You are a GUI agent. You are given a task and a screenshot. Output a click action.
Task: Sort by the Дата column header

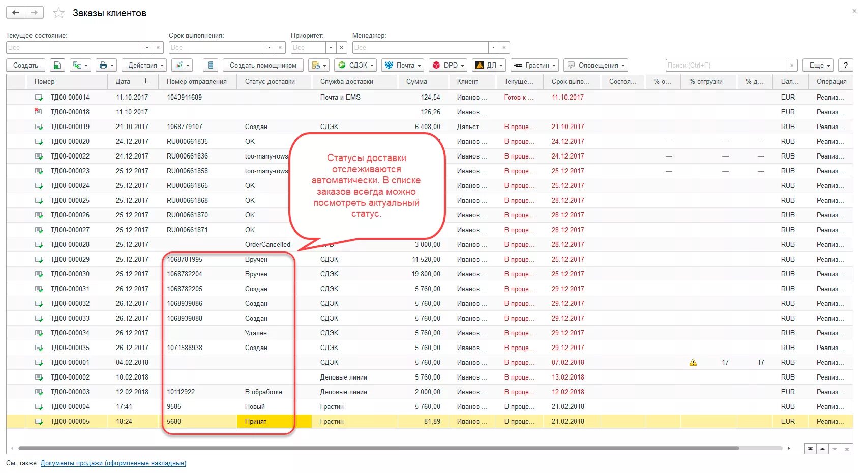(x=133, y=81)
